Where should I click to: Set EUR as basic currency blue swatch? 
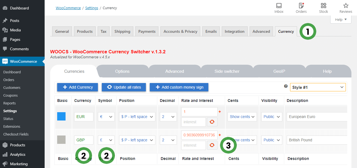61,116
